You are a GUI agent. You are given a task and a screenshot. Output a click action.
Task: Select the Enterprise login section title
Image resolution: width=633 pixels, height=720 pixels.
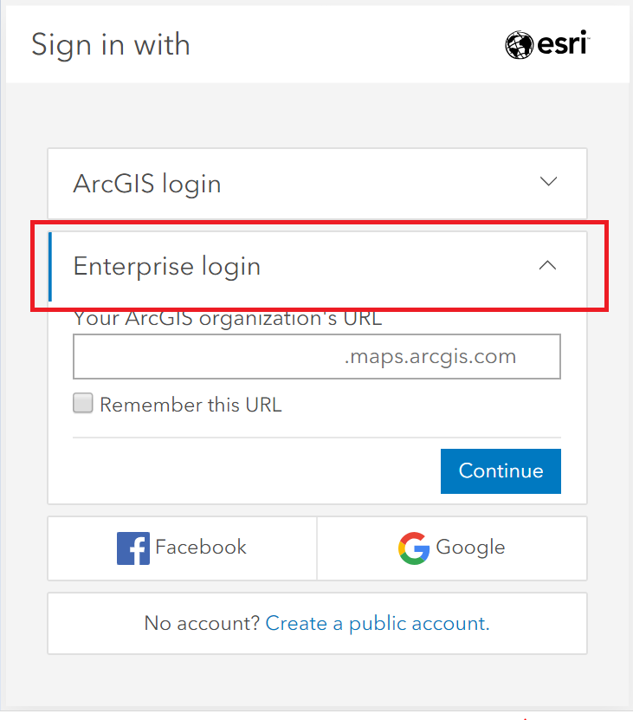click(167, 267)
